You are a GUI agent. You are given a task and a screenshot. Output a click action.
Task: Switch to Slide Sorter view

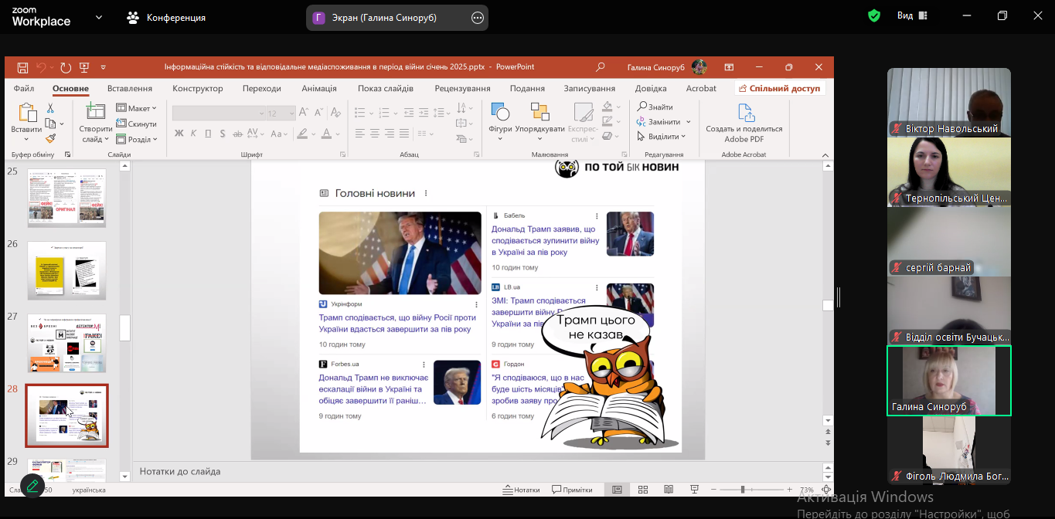coord(643,490)
